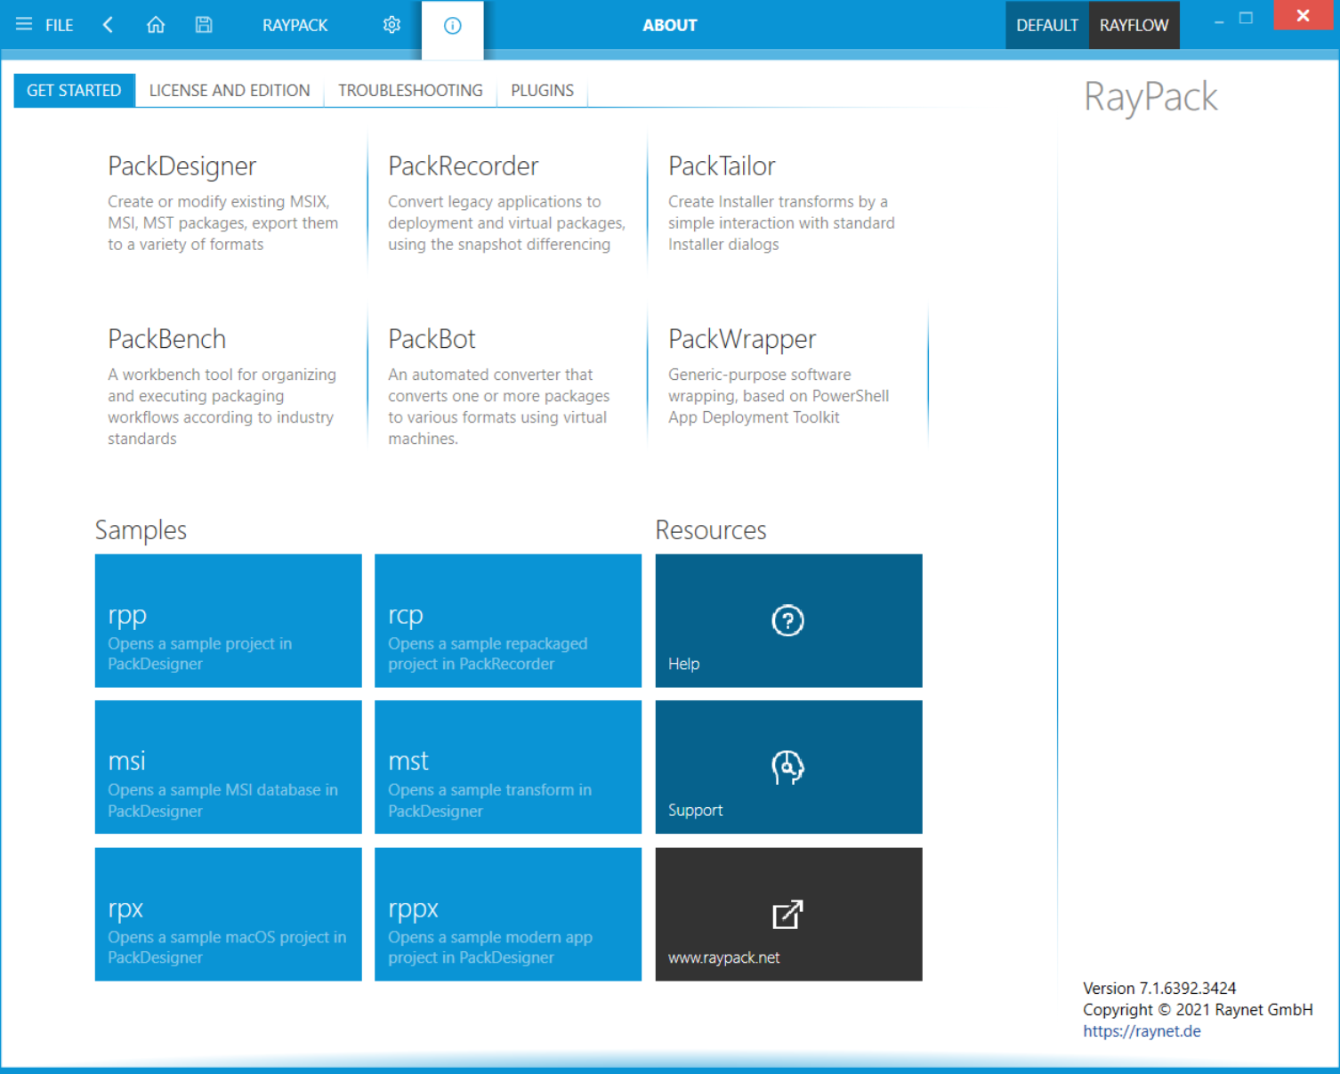Screen dimensions: 1340x1074
Task: Click the Resources section heading
Action: click(711, 530)
